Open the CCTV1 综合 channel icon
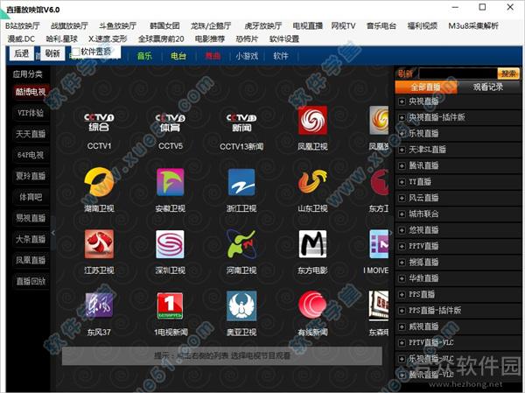 tap(99, 123)
